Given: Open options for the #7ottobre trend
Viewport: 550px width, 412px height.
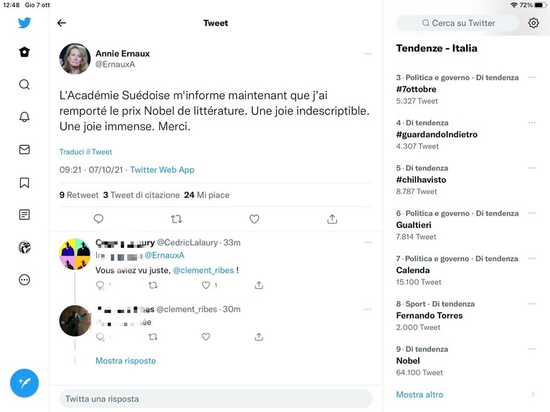Looking at the screenshot, I should pyautogui.click(x=532, y=77).
